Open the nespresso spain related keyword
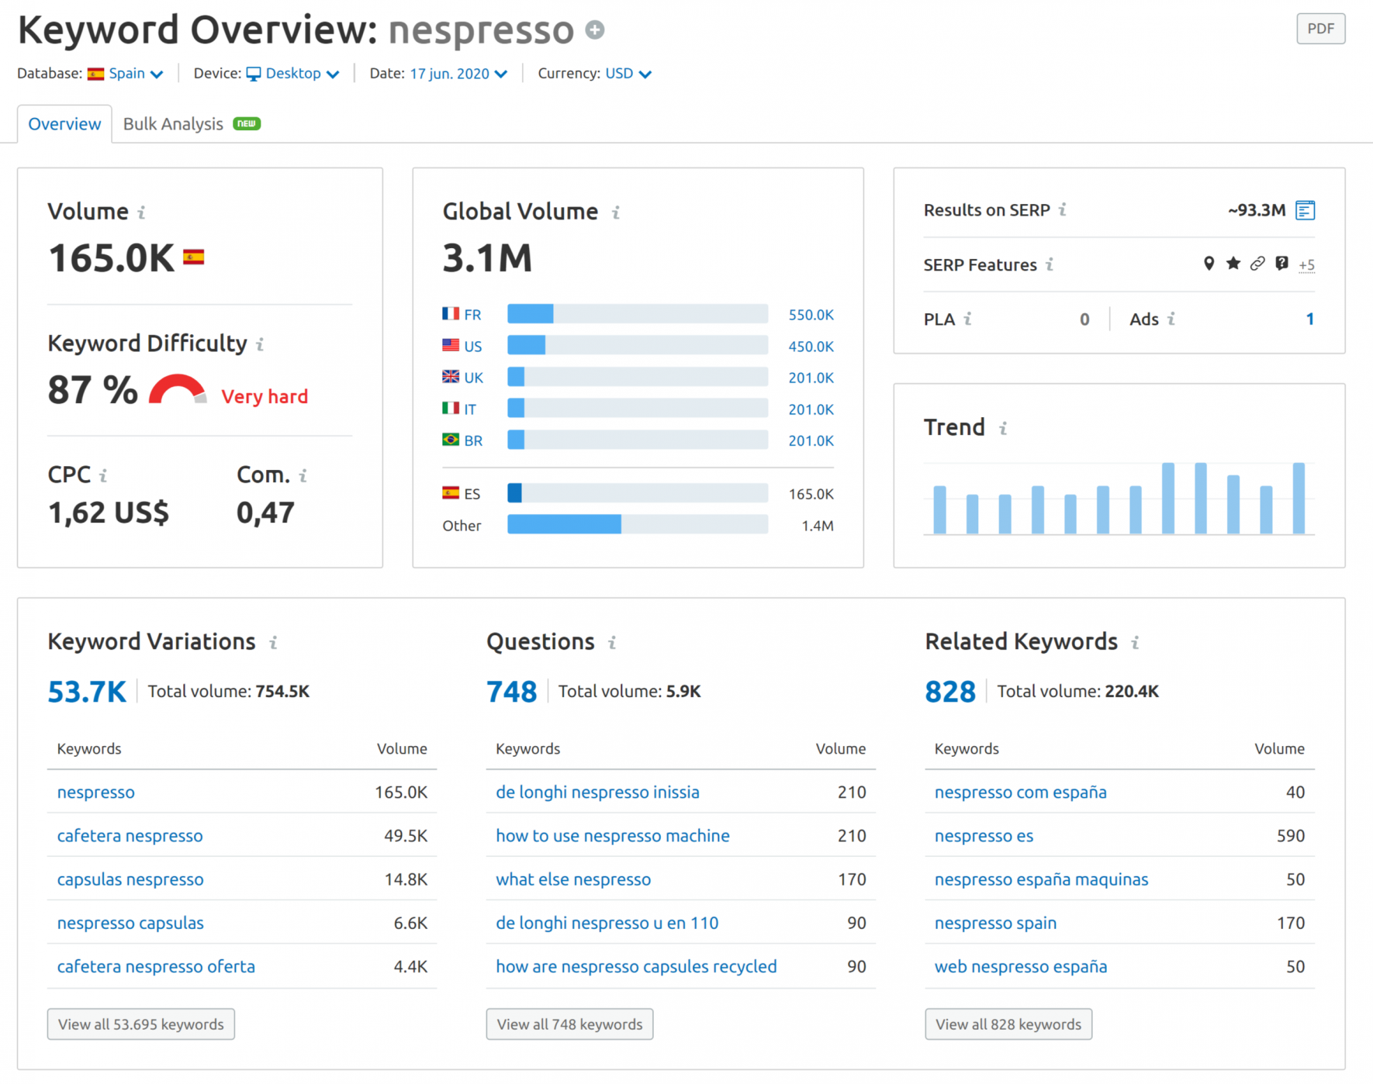The image size is (1373, 1084). click(x=995, y=923)
